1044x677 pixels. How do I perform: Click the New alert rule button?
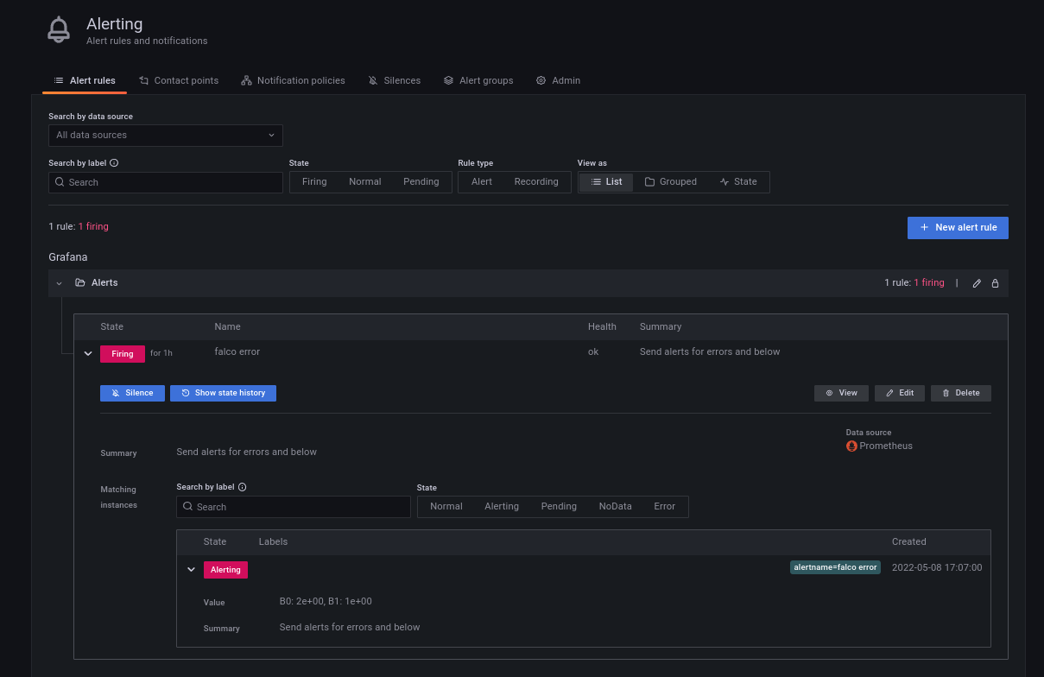957,227
